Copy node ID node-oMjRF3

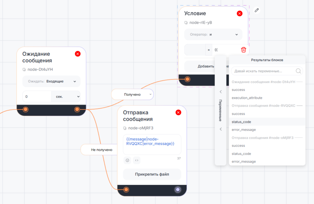[125, 128]
